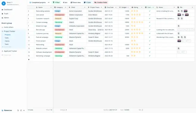Open the Budget column dropdown arrow

coord(128,7)
